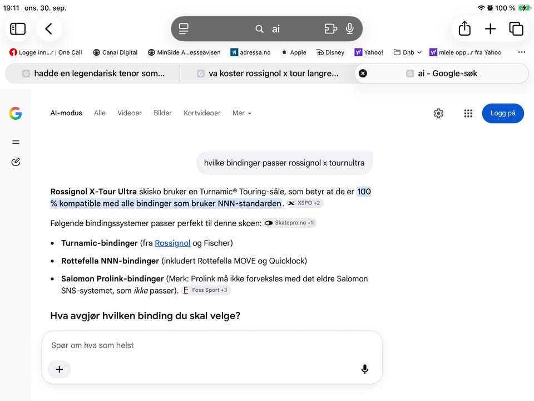This screenshot has height=401, width=534.
Task: Open the Foss Sport +3 source chip
Action: [x=206, y=290]
